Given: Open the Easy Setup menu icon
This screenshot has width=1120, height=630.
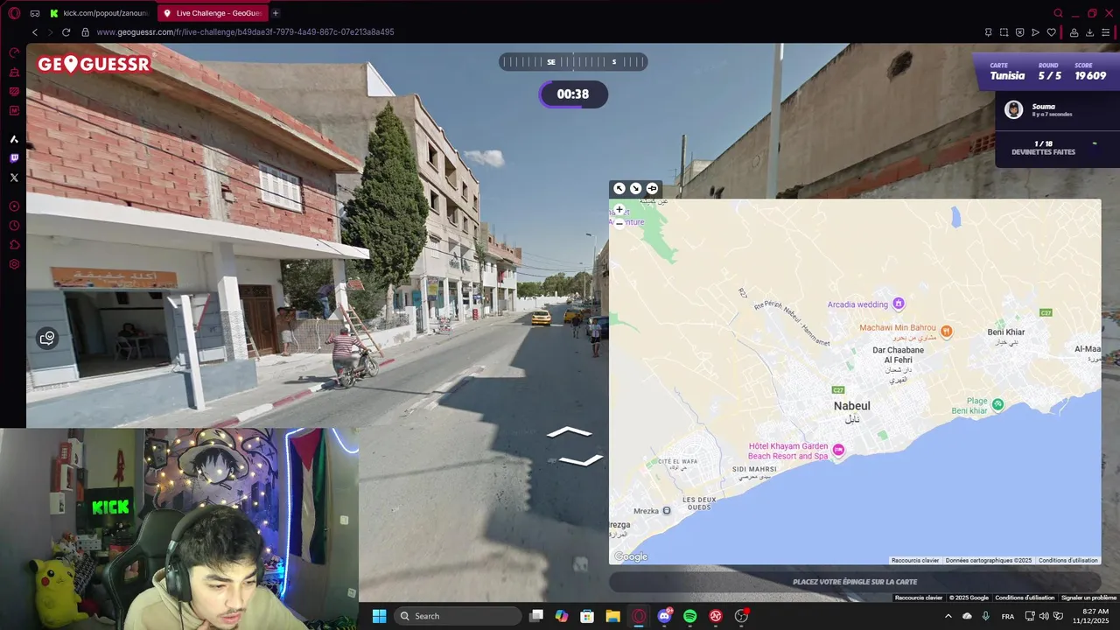Looking at the screenshot, I should point(1106,32).
